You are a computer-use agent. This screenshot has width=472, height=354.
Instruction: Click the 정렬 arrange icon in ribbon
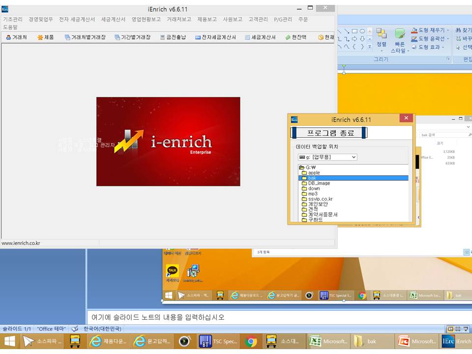pos(382,37)
